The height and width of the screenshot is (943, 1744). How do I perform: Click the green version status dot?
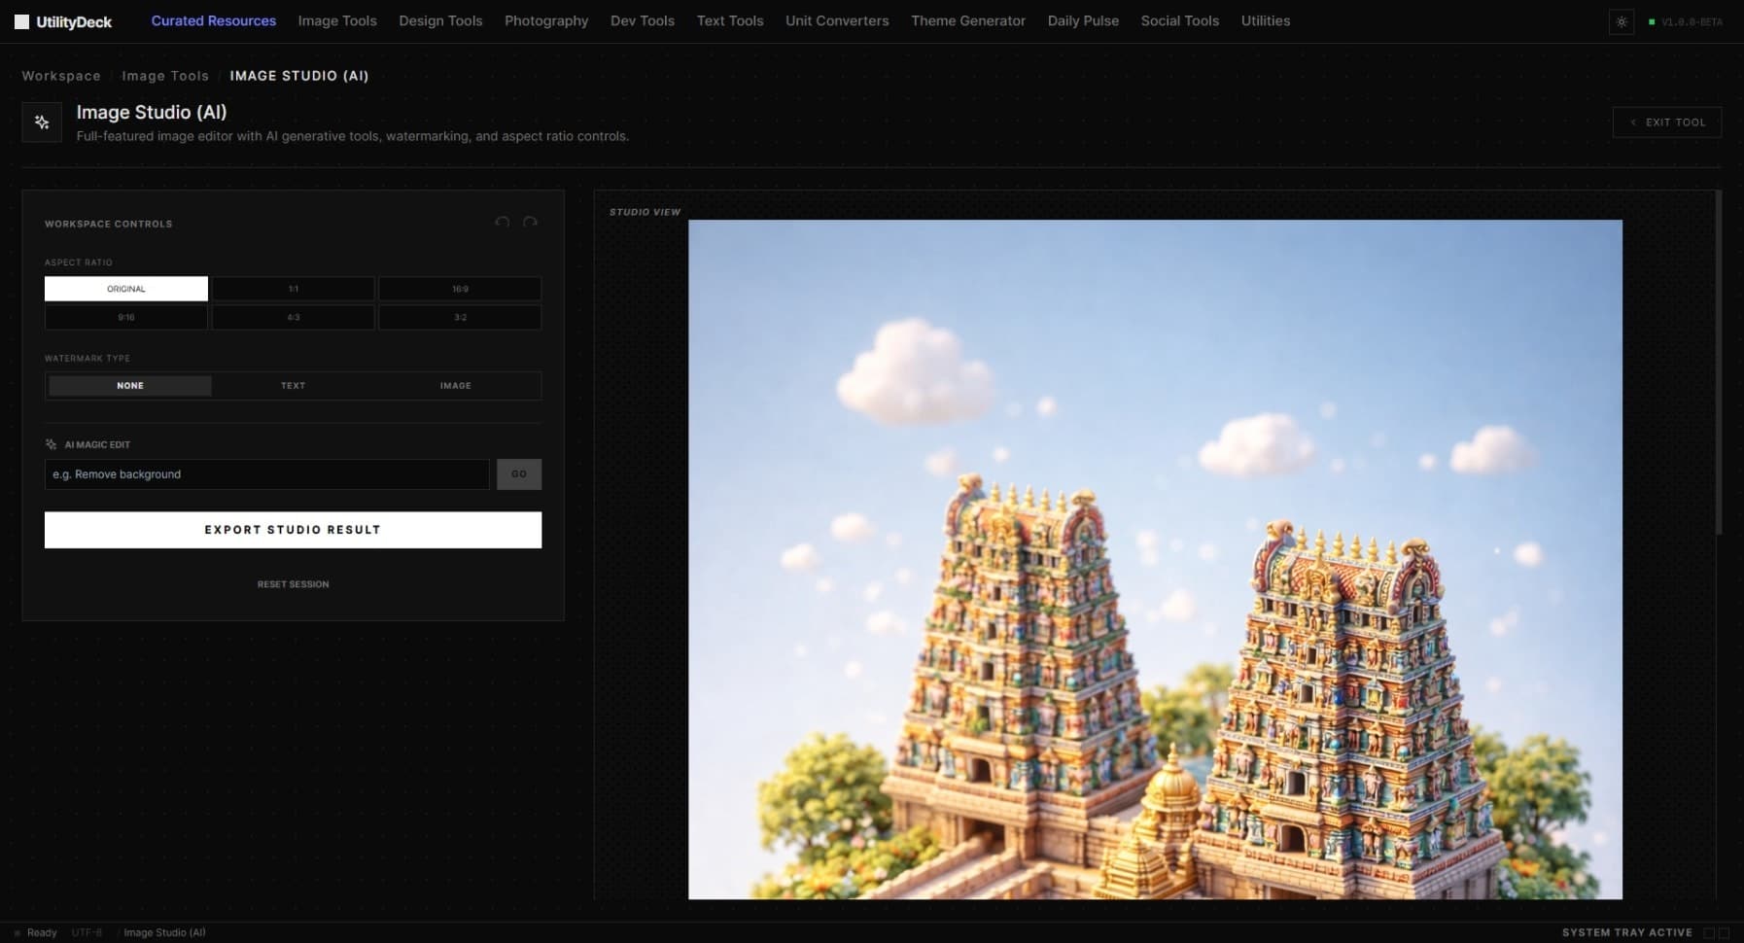point(1654,20)
